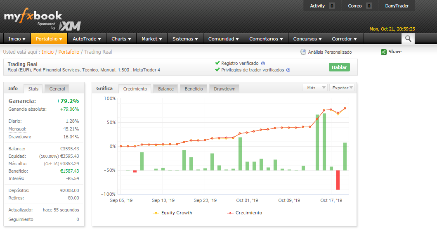Viewport: 437px width, 235px height.
Task: Switch to the Balance chart tab
Action: 166,89
